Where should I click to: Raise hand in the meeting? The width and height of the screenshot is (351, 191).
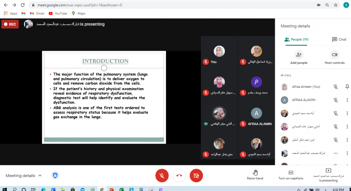coord(255,175)
